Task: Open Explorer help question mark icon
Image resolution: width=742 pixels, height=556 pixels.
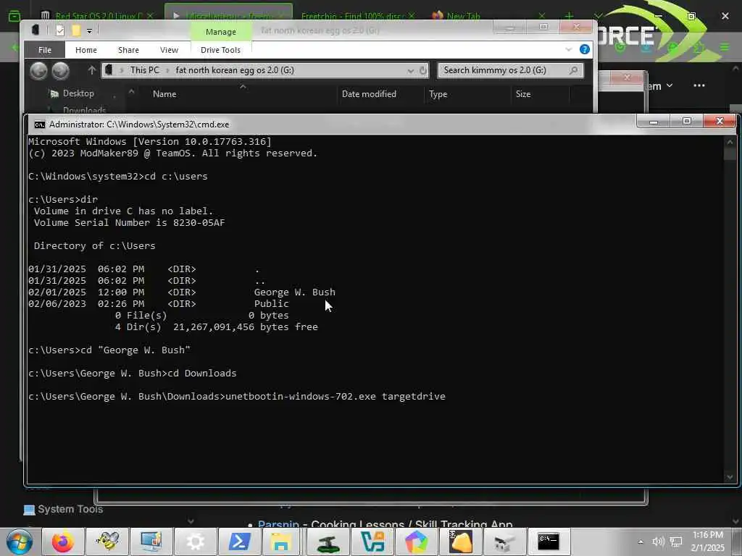Action: click(585, 49)
